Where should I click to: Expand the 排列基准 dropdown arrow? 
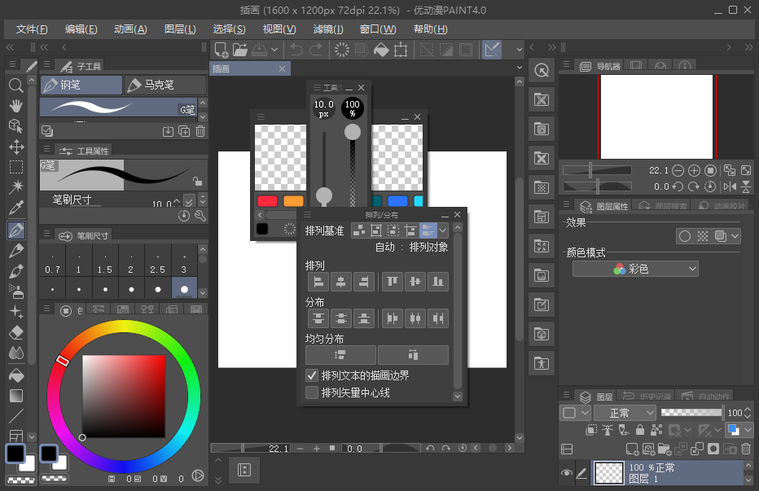click(443, 230)
